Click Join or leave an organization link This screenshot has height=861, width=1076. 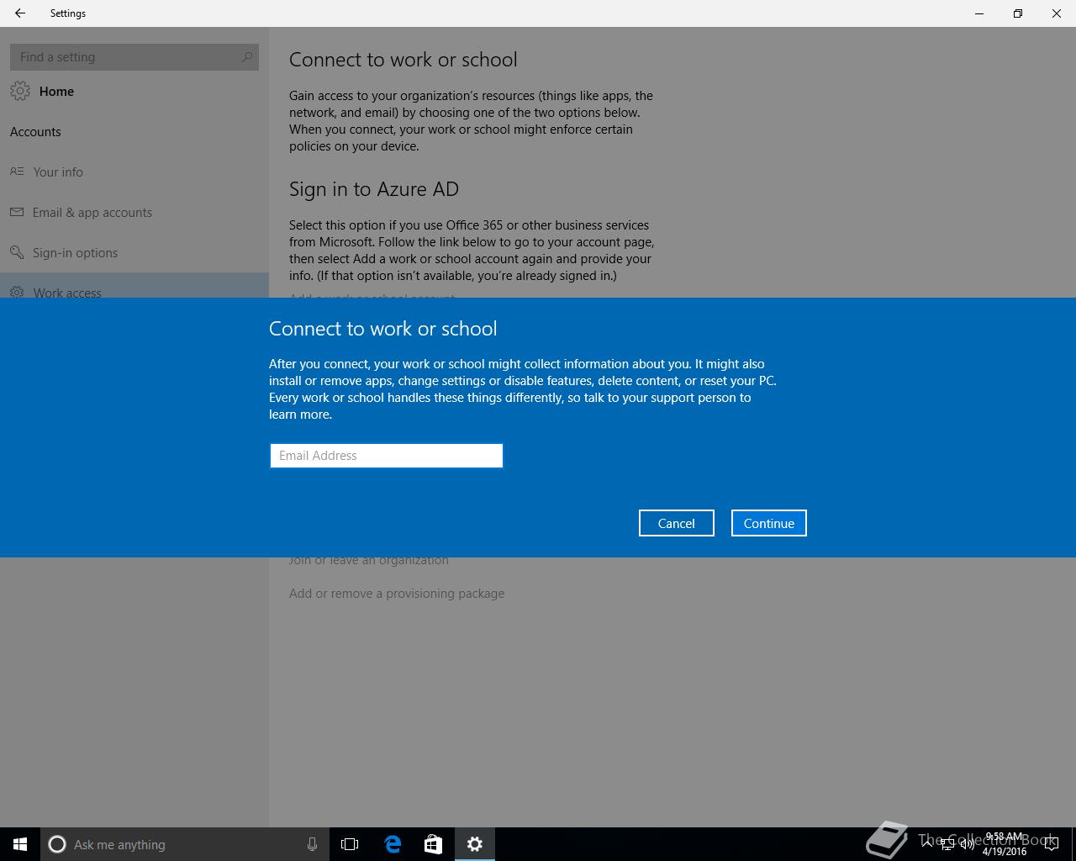point(369,560)
